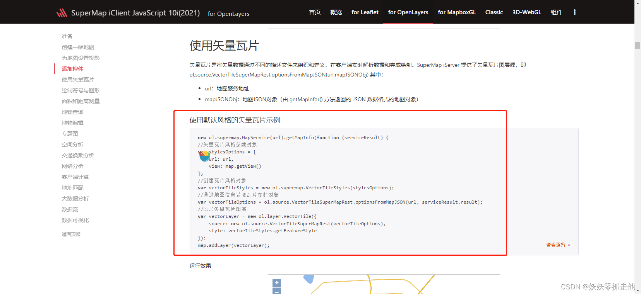Click the mapJSONObj bullet item text
Screen dimensions: 641x294
pos(312,99)
